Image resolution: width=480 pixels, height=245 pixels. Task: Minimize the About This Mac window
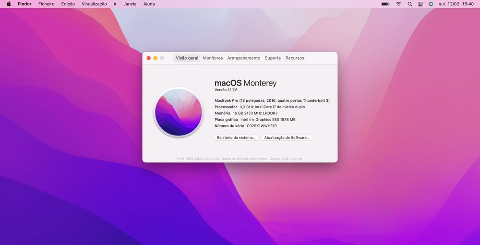[x=156, y=58]
